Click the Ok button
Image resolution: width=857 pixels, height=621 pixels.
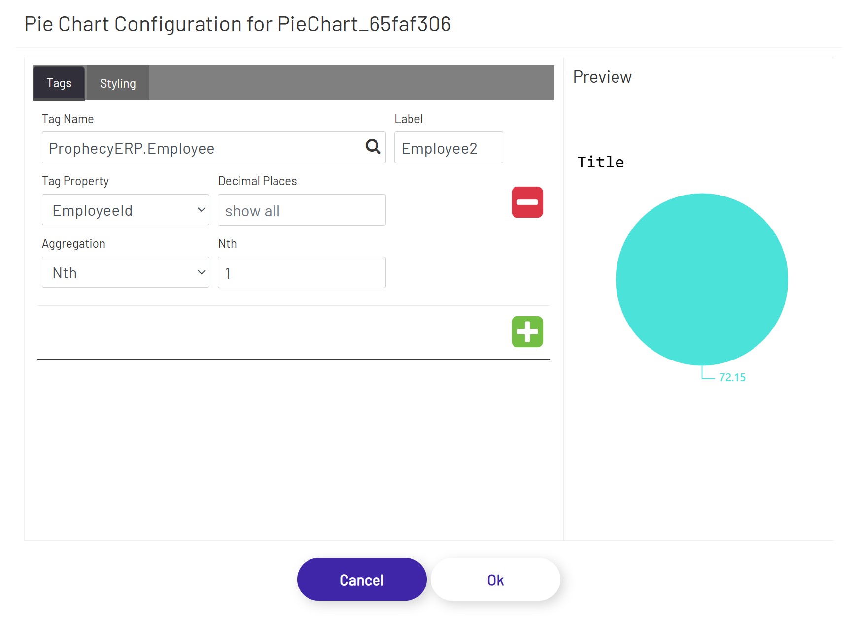(495, 580)
